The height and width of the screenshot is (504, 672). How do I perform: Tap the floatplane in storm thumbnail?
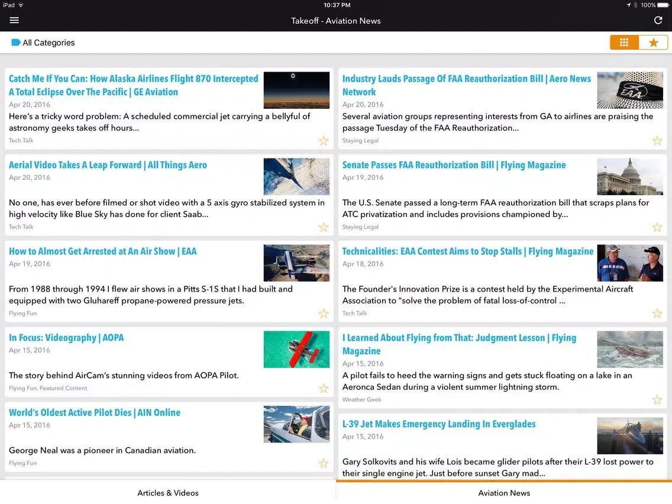coord(629,349)
